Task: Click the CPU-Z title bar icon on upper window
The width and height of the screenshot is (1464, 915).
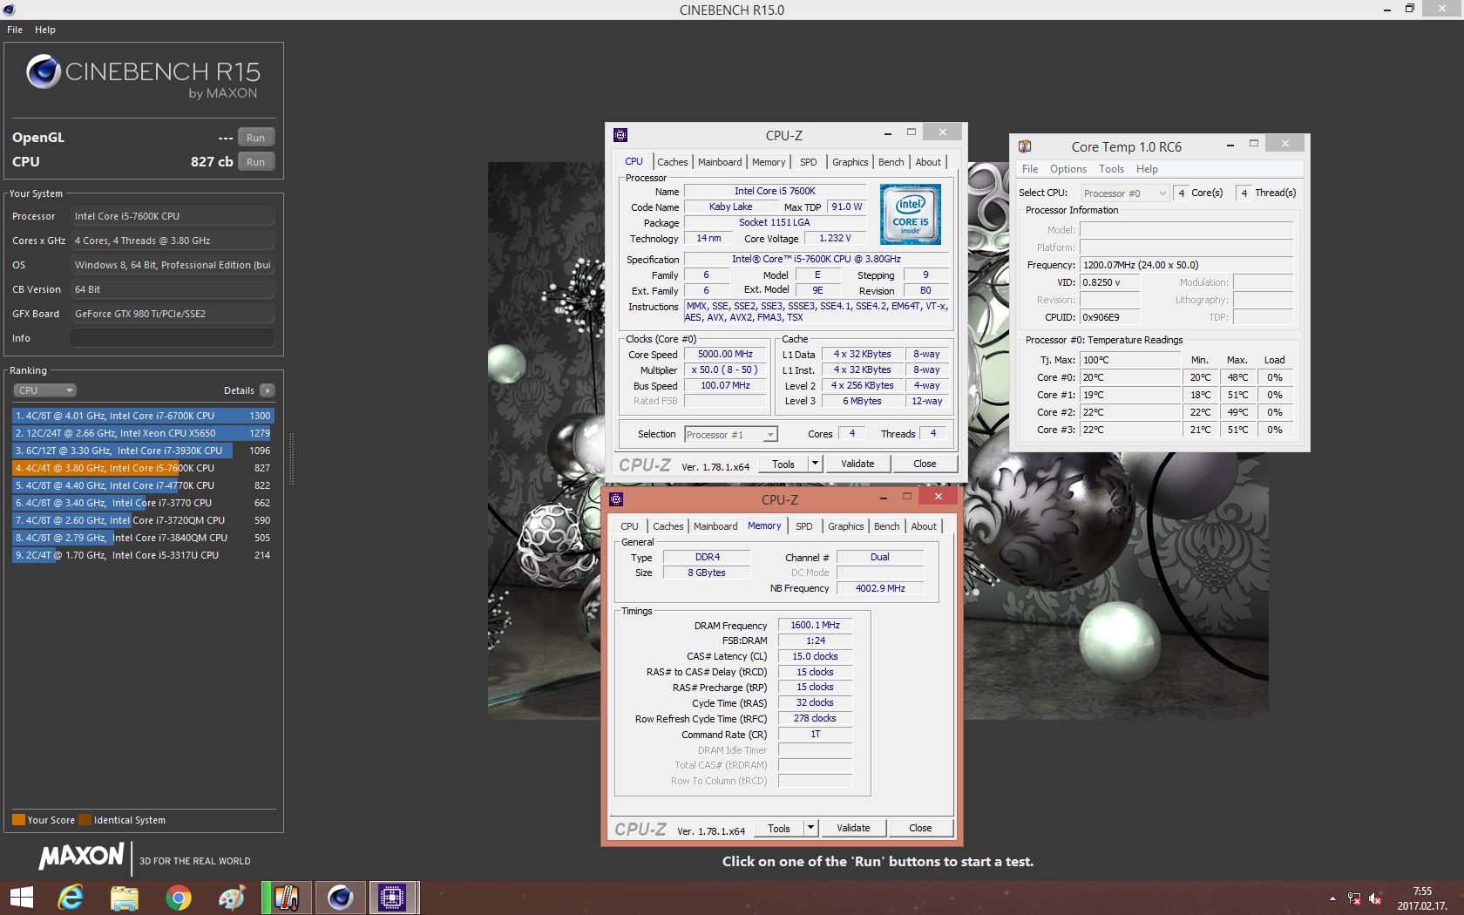Action: click(x=620, y=135)
